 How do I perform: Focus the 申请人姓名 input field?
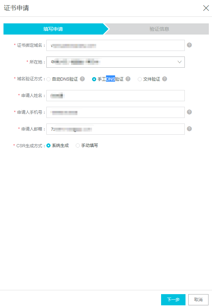click(x=115, y=96)
